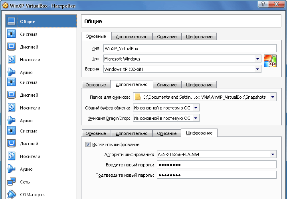Click the COM-порты label in sidebar
Image resolution: width=287 pixels, height=199 pixels.
click(x=33, y=195)
